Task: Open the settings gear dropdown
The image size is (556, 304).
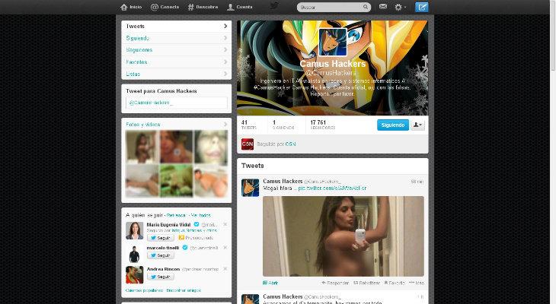Action: coord(401,7)
